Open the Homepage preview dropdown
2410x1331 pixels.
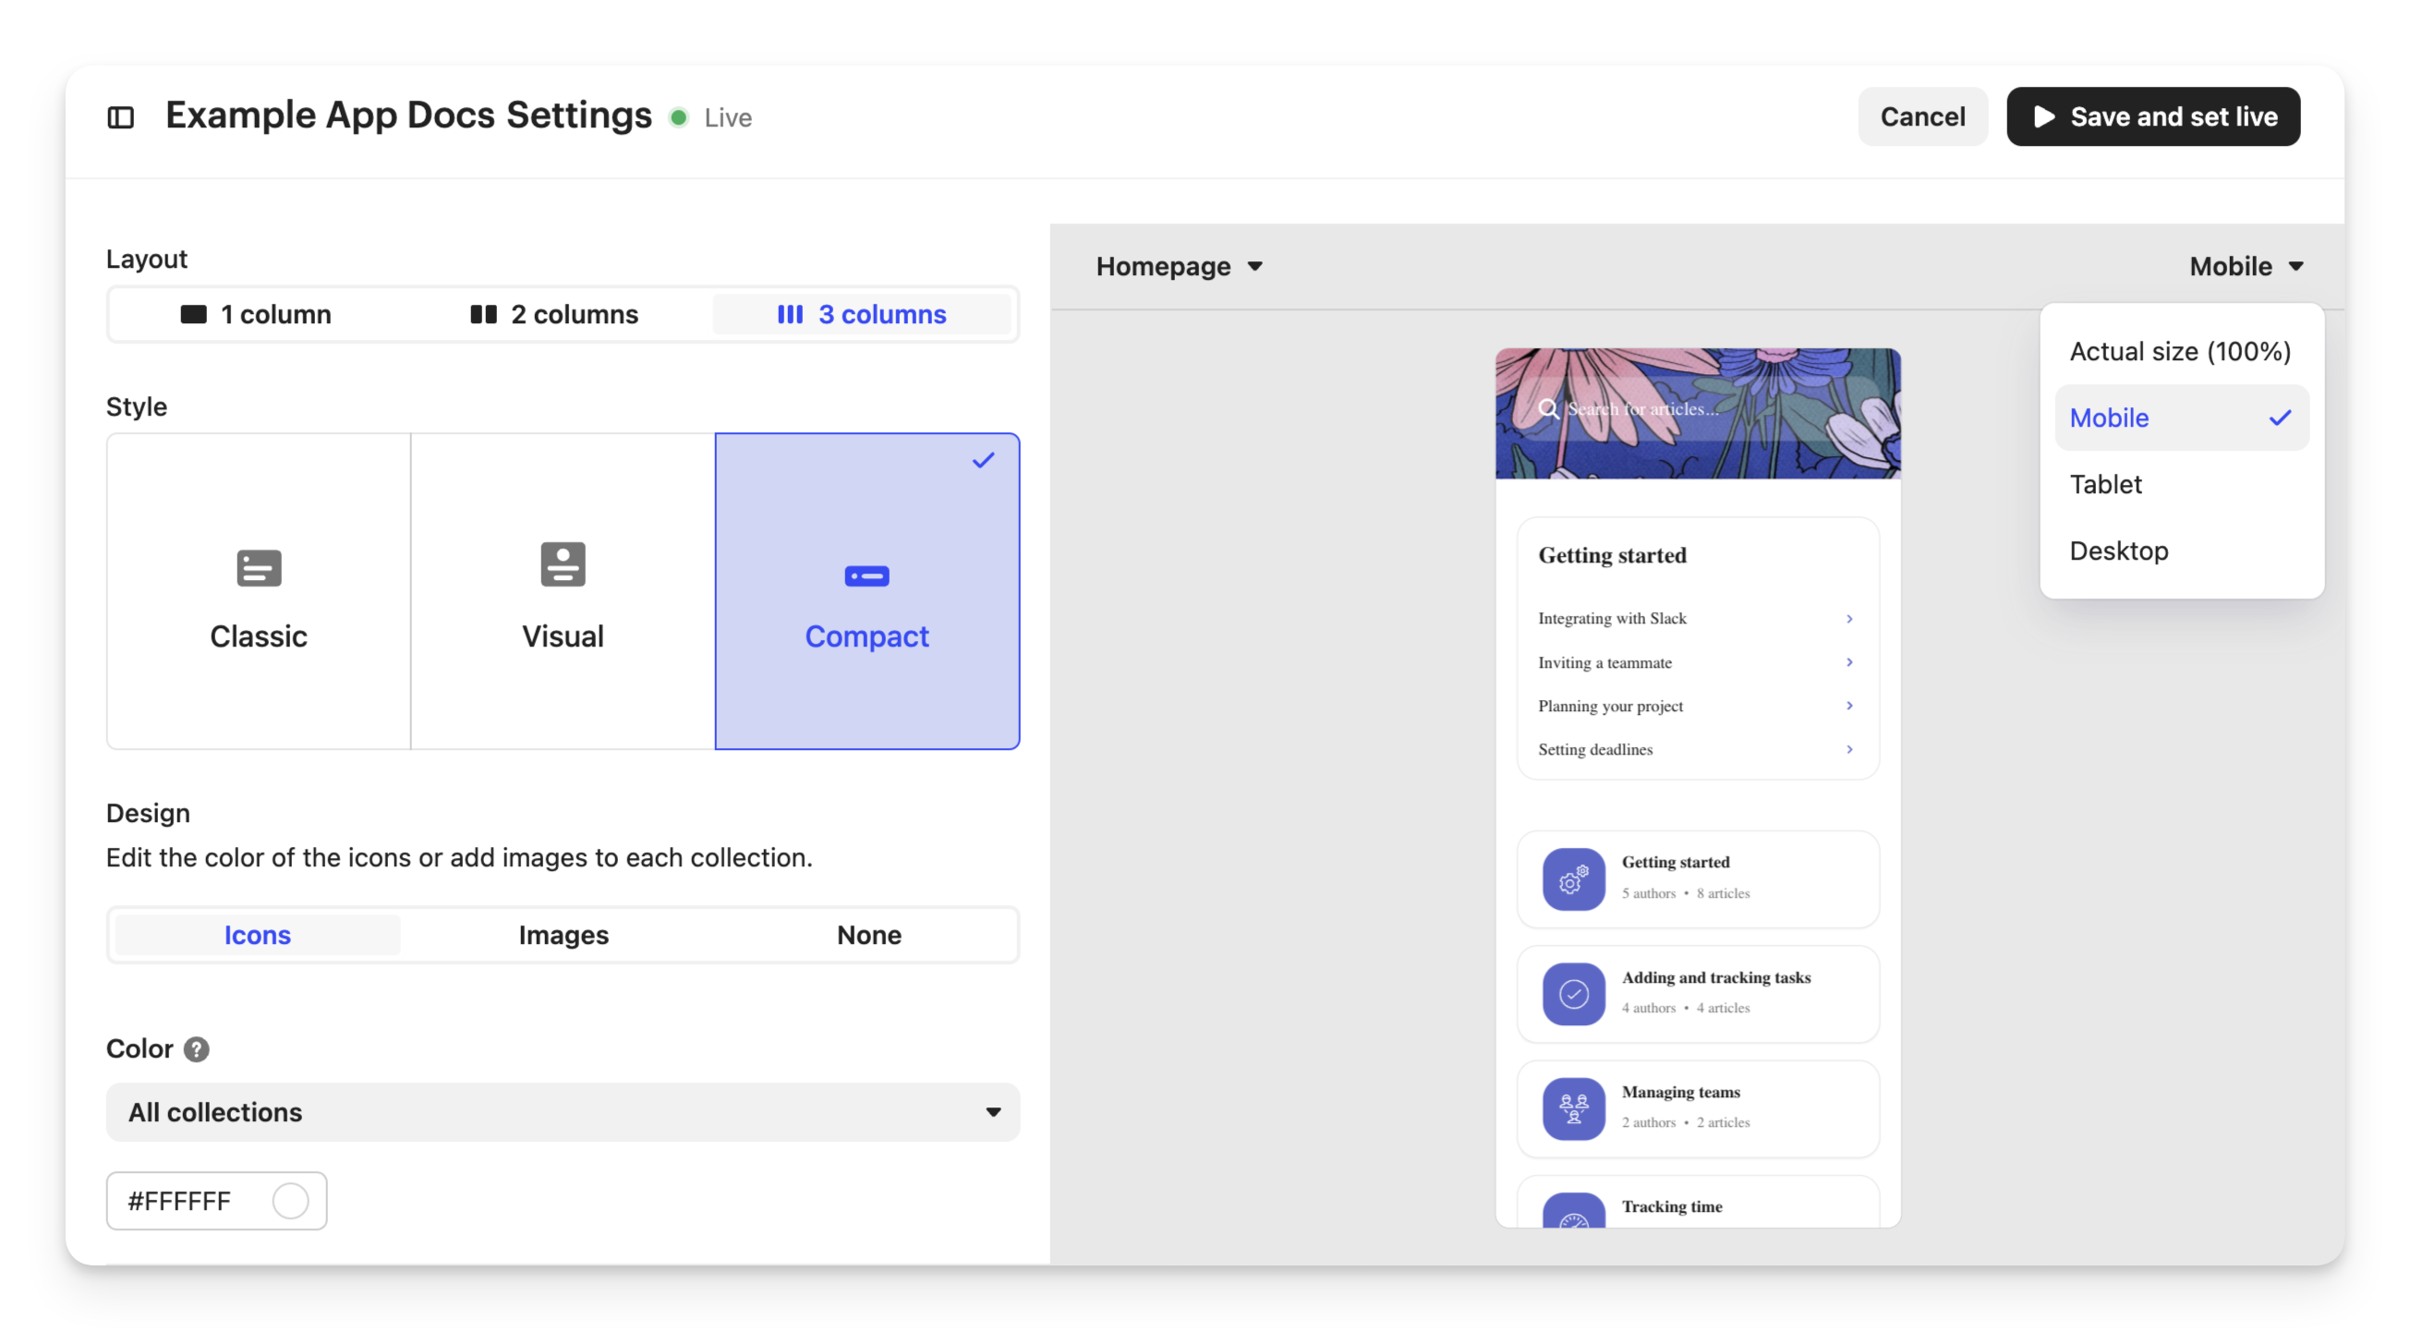coord(1179,267)
